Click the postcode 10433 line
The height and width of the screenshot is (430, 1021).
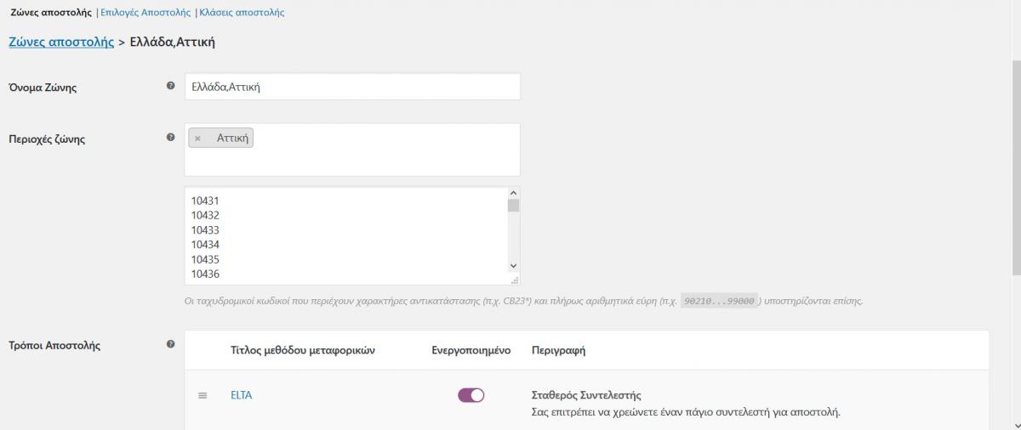[x=205, y=230]
